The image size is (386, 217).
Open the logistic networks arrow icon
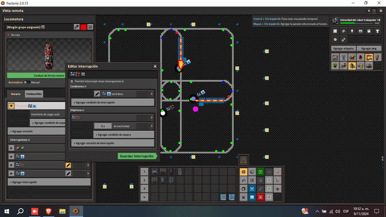[x=352, y=31]
